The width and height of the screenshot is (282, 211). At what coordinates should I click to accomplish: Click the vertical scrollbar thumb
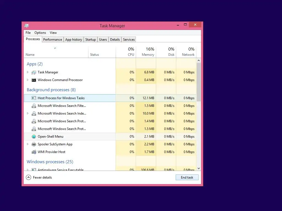click(199, 82)
